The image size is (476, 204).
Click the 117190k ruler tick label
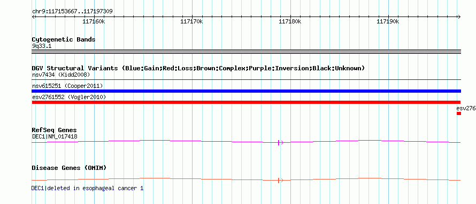coord(388,22)
